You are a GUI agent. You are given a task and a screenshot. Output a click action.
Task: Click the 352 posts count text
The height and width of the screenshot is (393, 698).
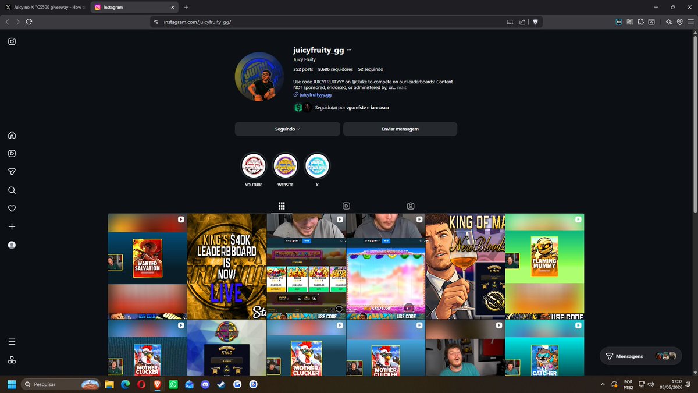click(x=303, y=69)
